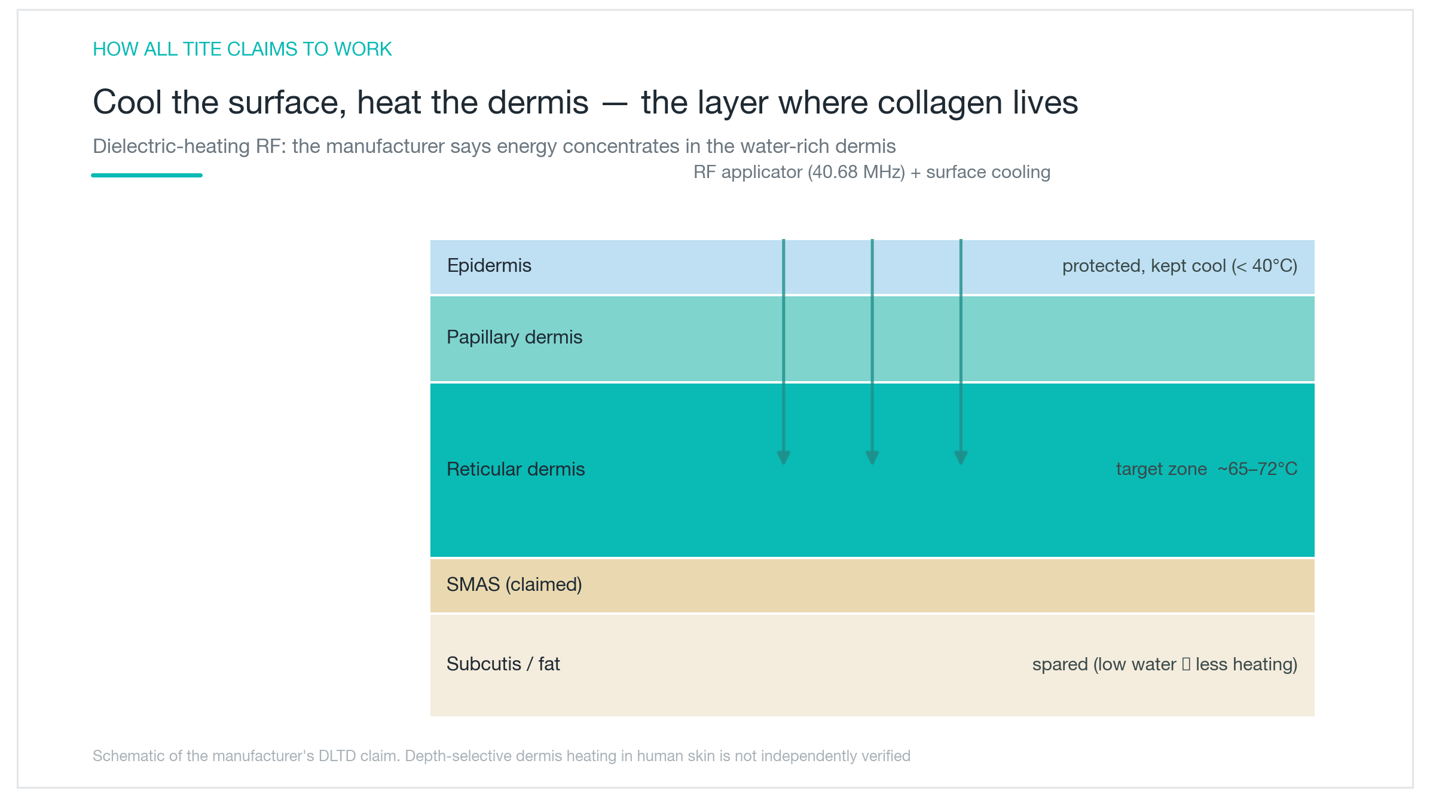The width and height of the screenshot is (1430, 797).
Task: Click the right RF arrow head
Action: point(961,458)
